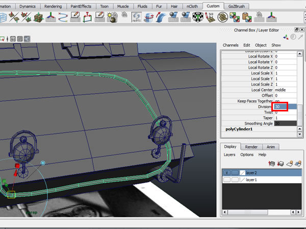Move selected layer down in the list
This screenshot has height=229, width=306.
point(280,163)
